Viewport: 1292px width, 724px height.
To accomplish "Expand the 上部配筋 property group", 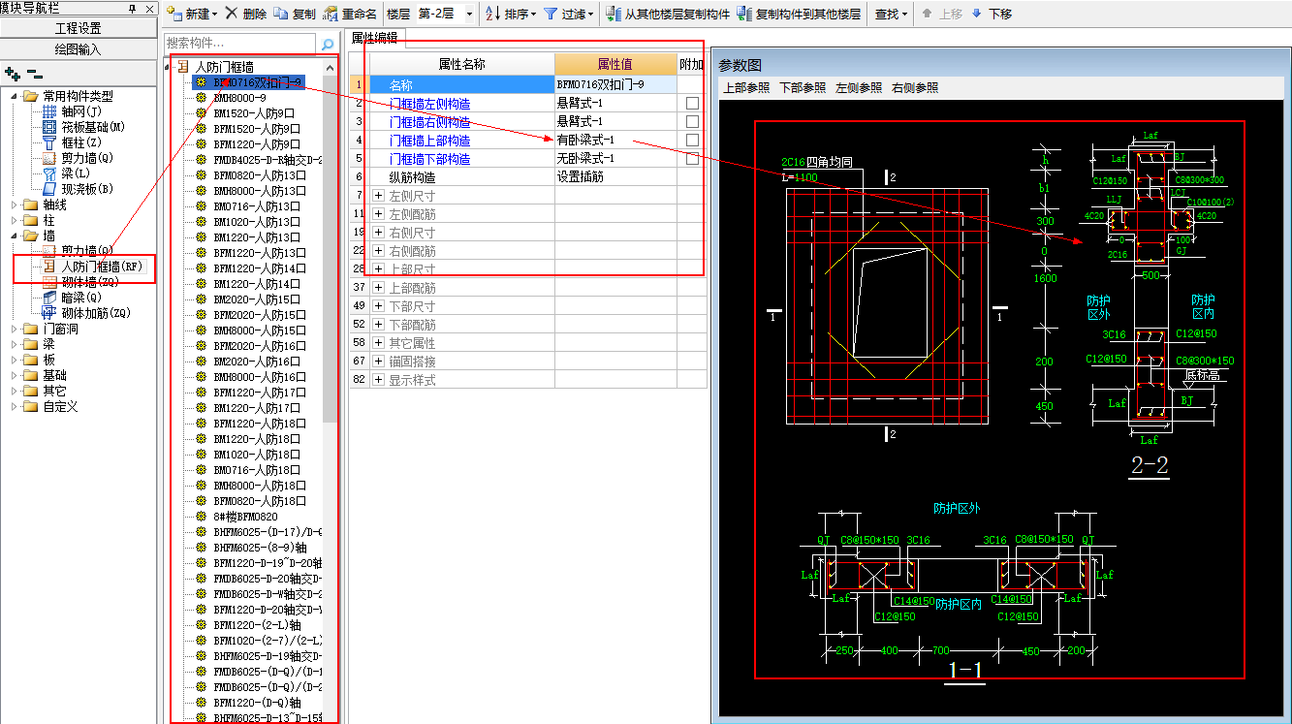I will point(378,288).
